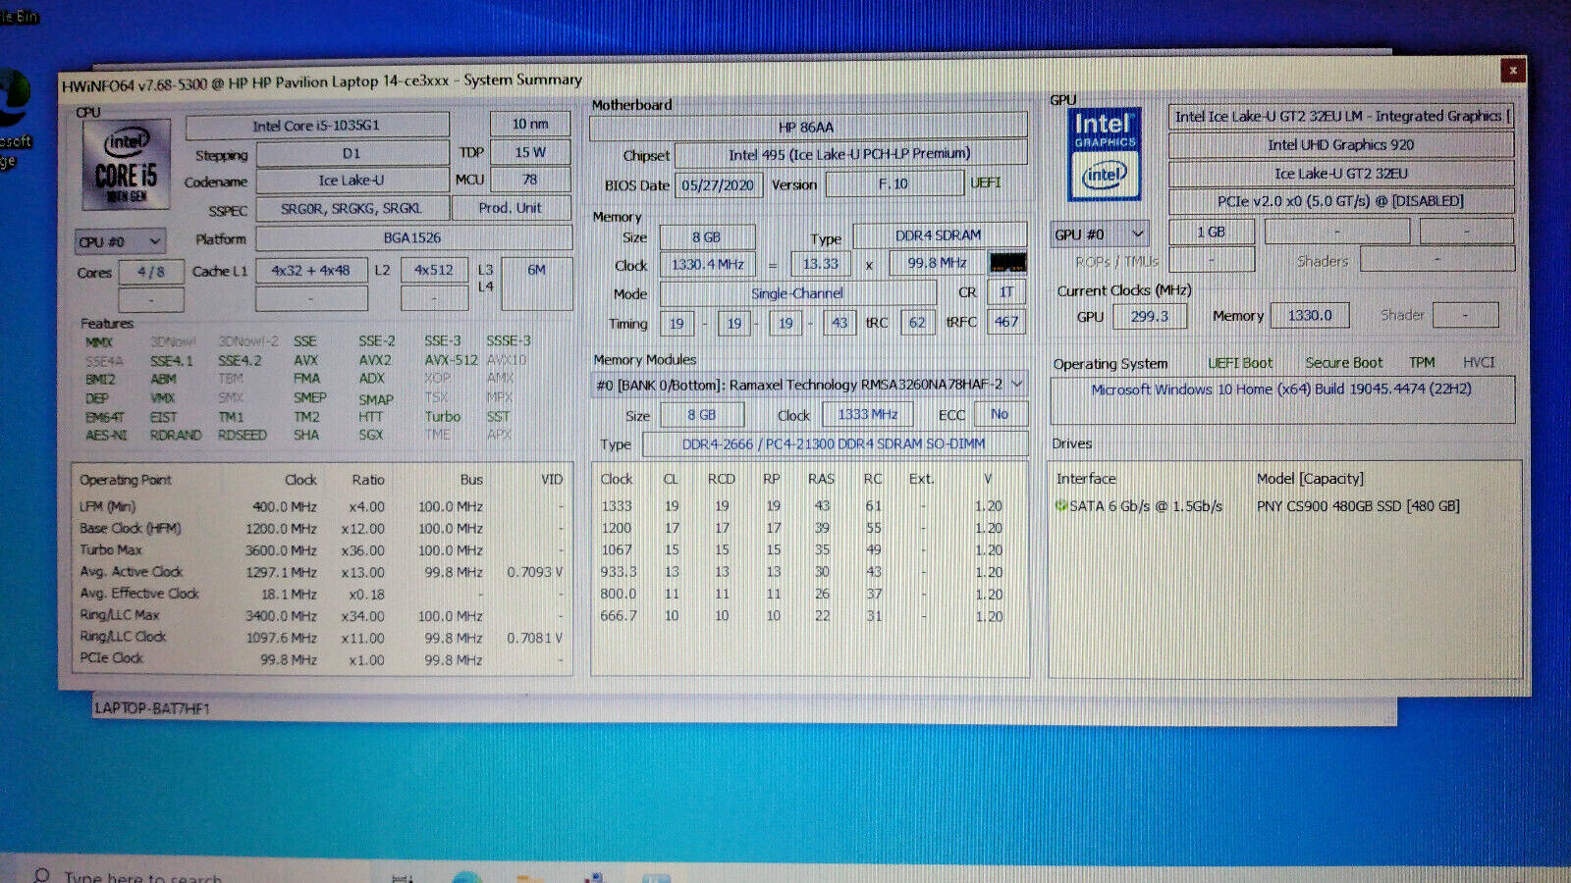Click the memory multiplier value 13.33
The image size is (1571, 883).
821,263
